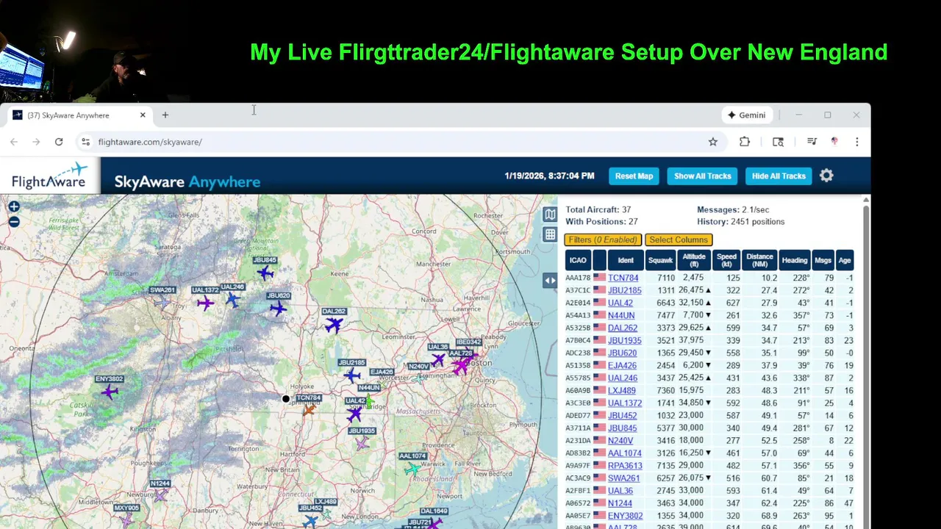Open Select Columns panel
941x529 pixels.
[679, 240]
